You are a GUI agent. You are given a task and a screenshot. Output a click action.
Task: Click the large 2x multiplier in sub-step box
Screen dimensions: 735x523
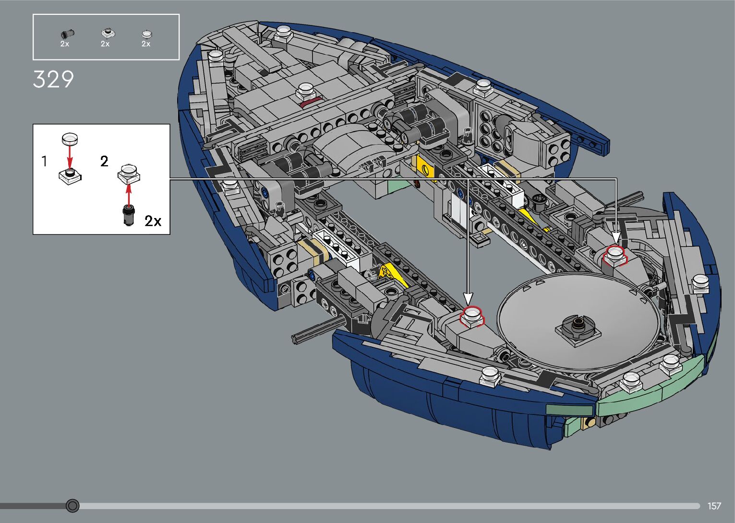(153, 221)
